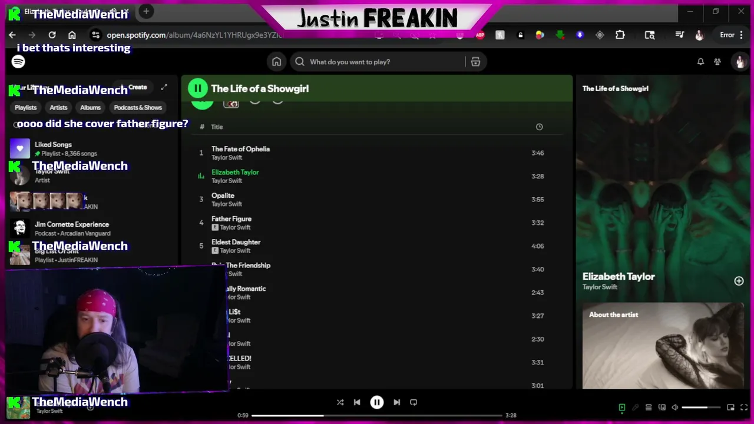Open the About the artist card
Screen dimensions: 754x424
tap(663, 346)
